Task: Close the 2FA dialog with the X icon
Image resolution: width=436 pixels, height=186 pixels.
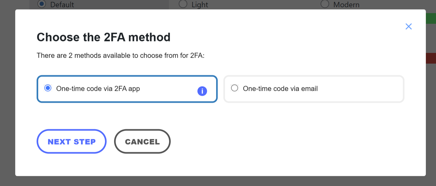Action: (408, 26)
